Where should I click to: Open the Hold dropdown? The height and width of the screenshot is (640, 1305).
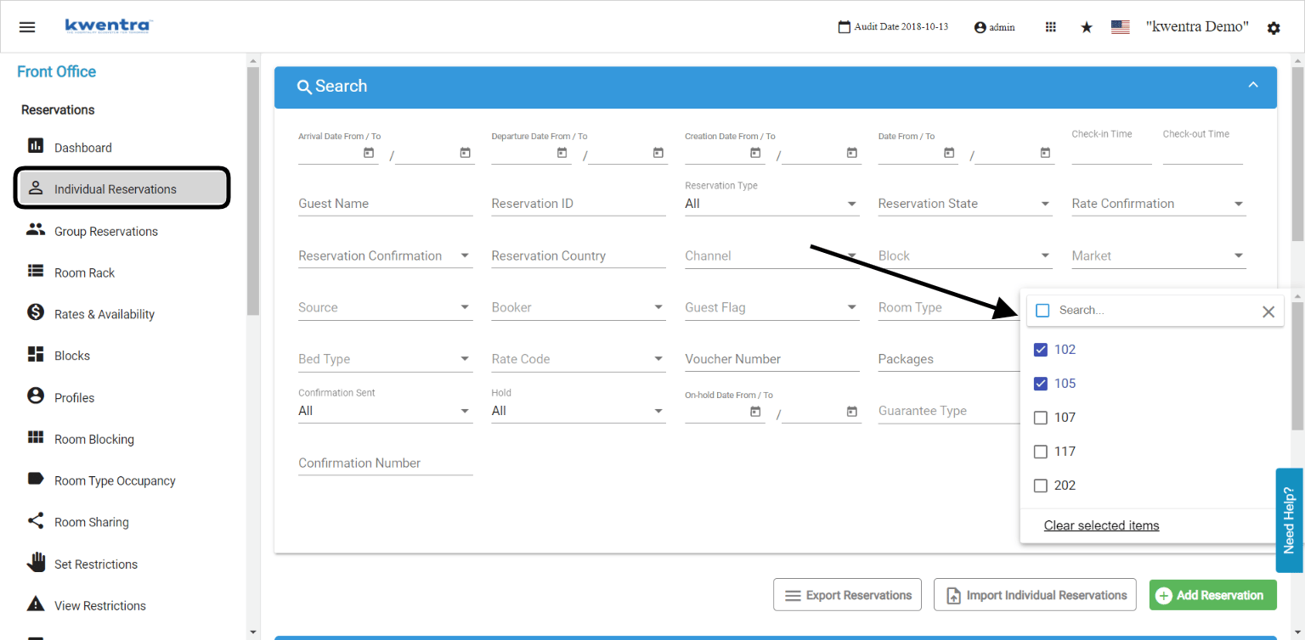coord(579,411)
